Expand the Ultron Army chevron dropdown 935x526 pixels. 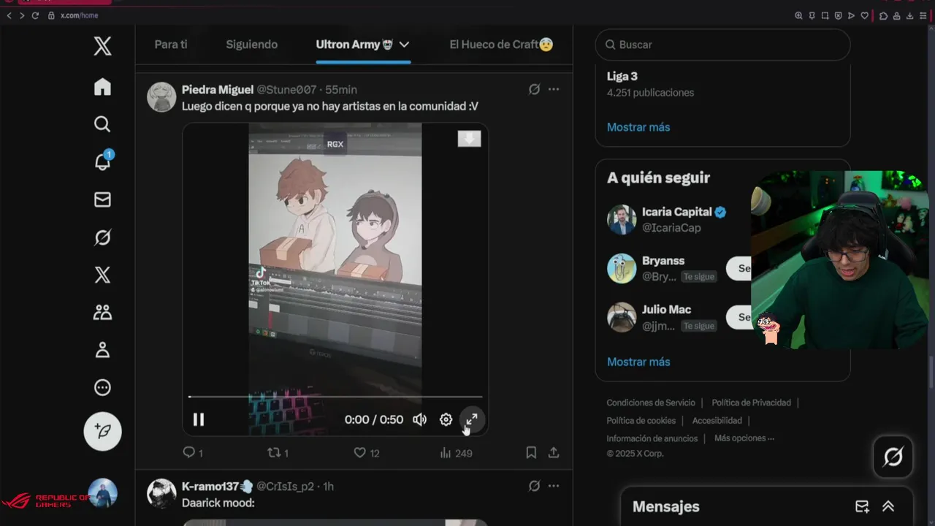[404, 45]
